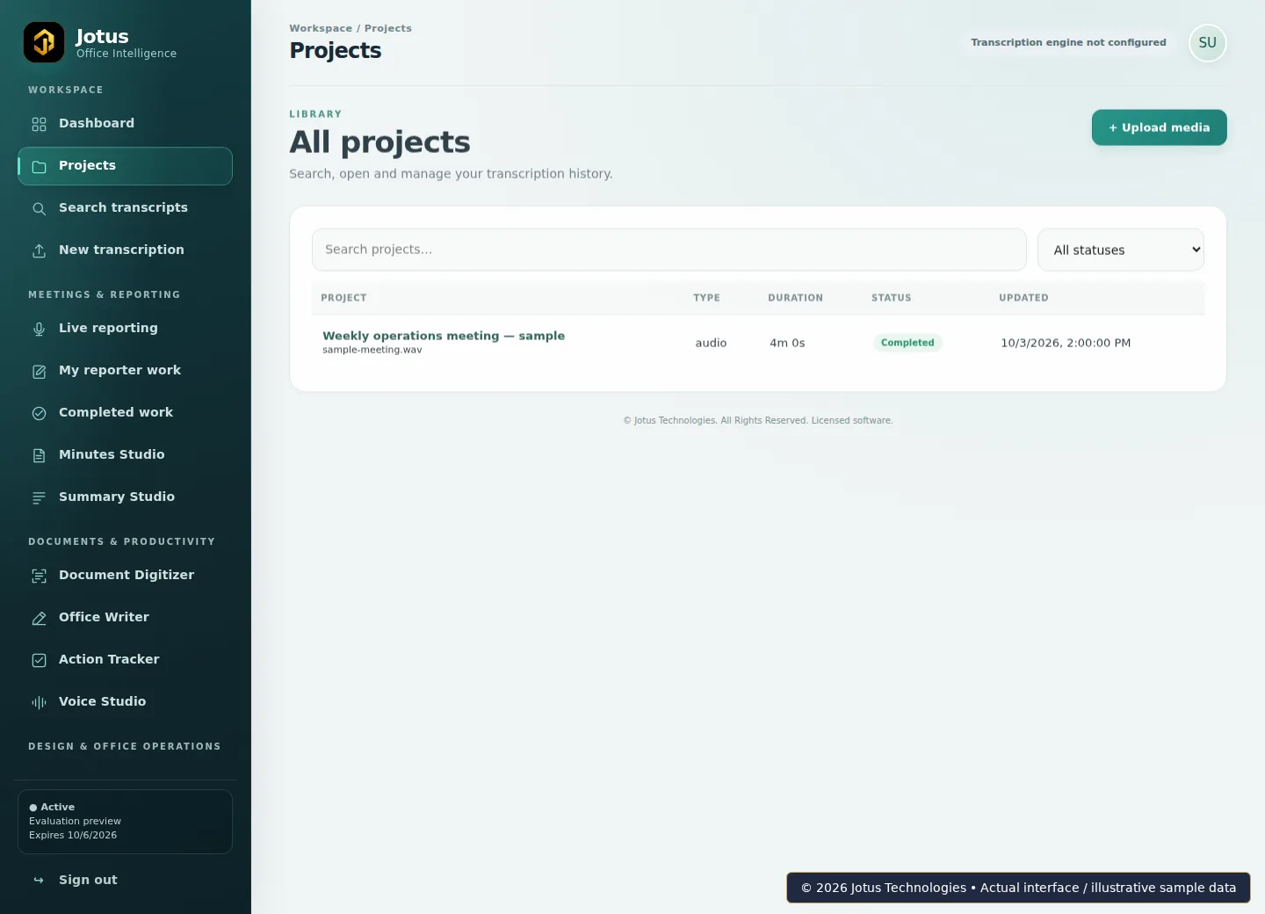Click the audio type cell

click(711, 343)
